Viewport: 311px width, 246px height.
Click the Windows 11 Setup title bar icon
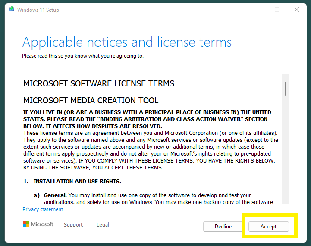click(12, 9)
